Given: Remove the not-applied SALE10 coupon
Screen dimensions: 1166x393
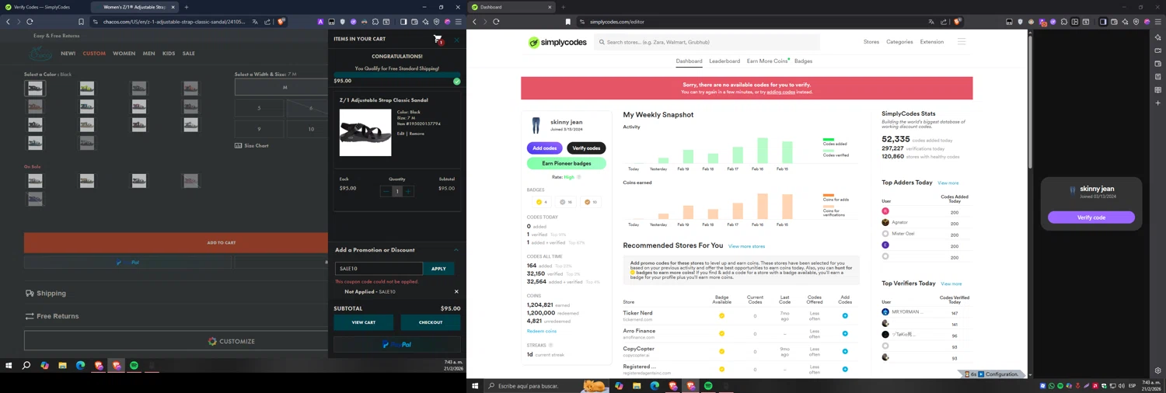Looking at the screenshot, I should click(456, 292).
